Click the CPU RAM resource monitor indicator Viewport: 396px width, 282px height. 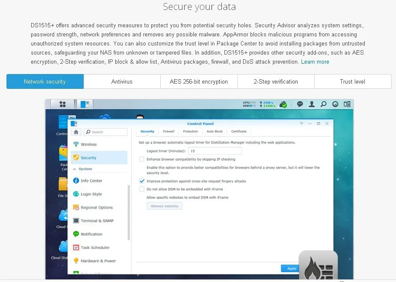[x=249, y=104]
